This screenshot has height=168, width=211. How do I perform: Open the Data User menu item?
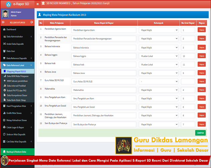[17, 51]
